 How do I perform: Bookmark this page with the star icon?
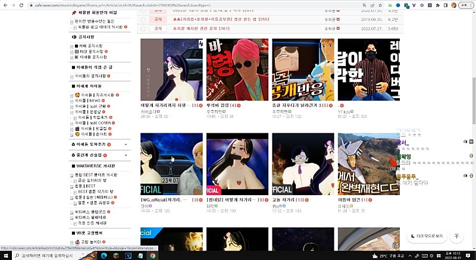tap(380, 5)
